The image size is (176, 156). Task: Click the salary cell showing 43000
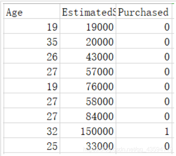(88, 56)
